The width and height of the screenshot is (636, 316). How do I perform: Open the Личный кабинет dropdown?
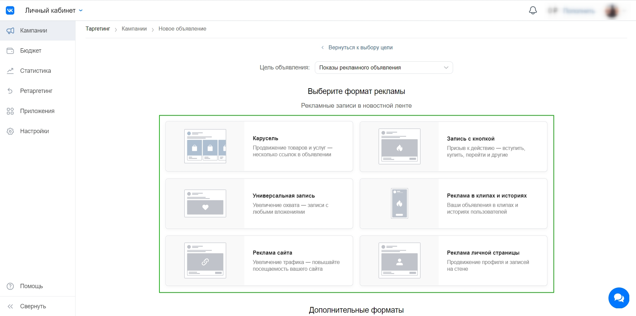[54, 10]
